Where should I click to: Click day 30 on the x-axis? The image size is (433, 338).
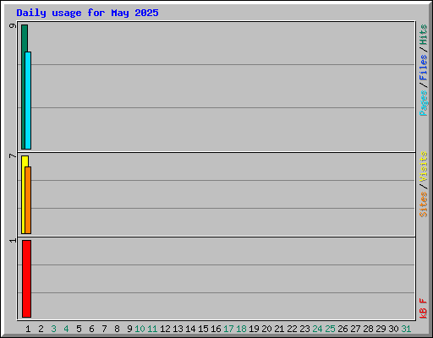[393, 329]
